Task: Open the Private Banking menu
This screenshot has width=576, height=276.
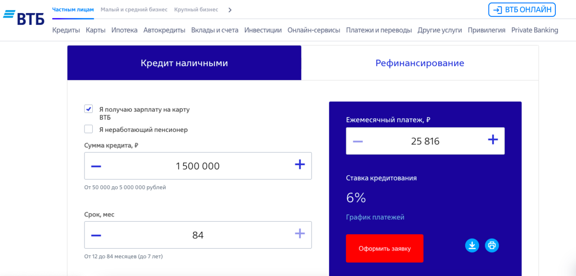Action: pyautogui.click(x=535, y=30)
